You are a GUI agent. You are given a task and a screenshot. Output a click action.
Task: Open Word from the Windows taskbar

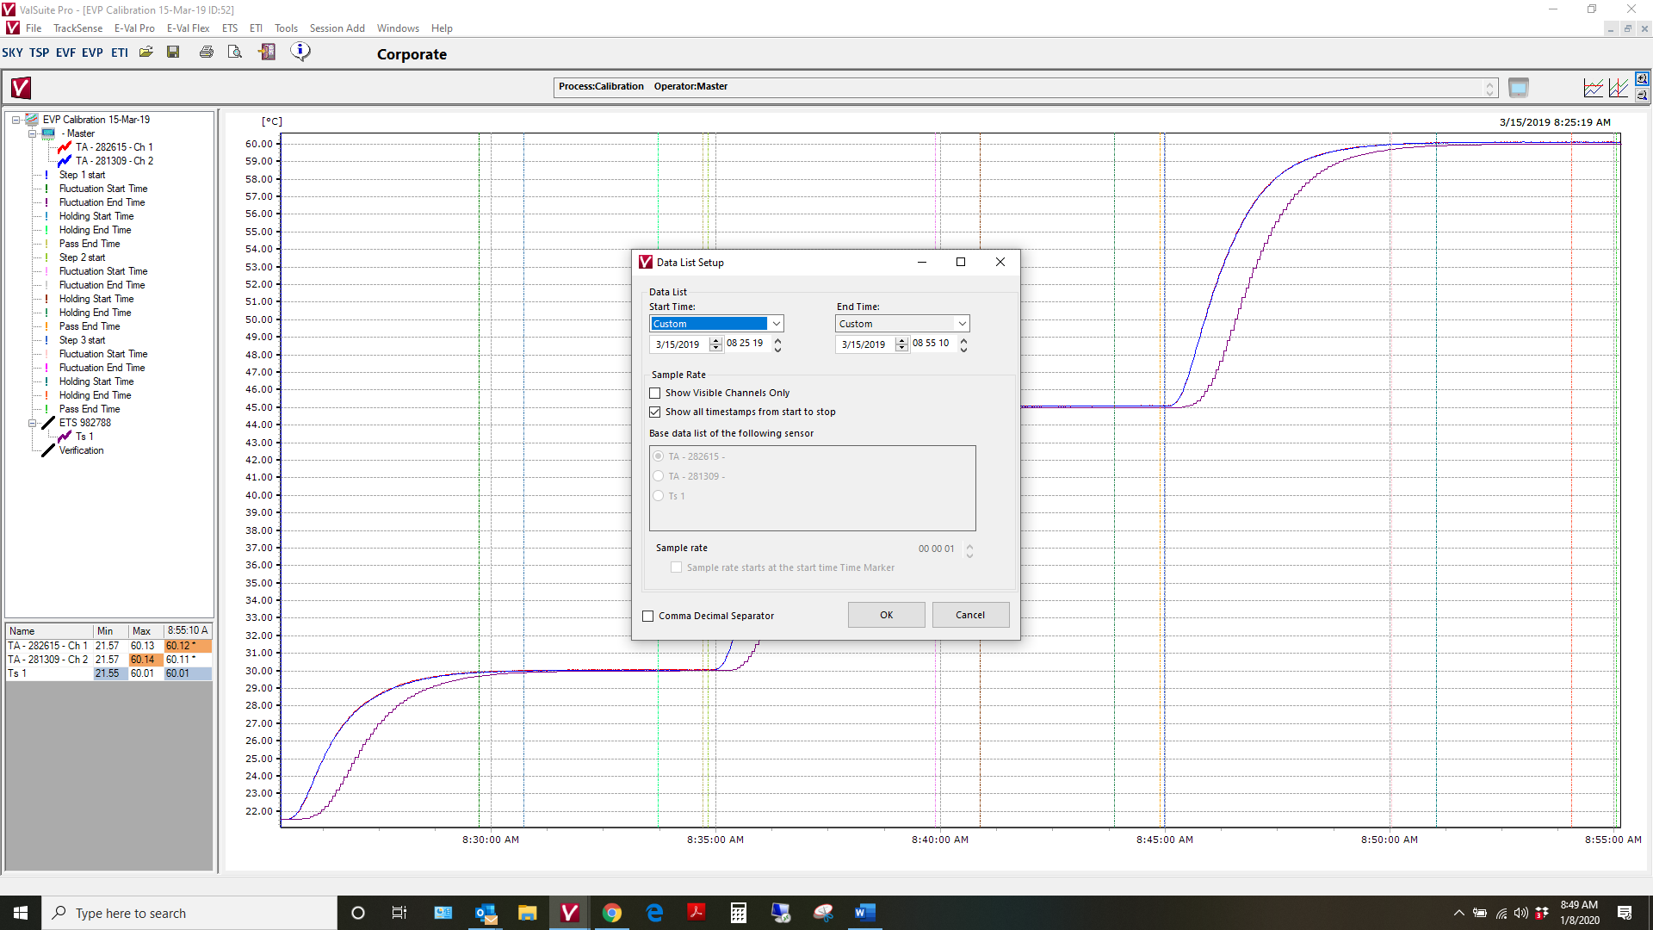(864, 913)
